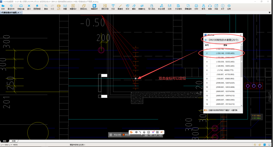273x147 pixels.
Task: Open the 账号 account icon
Action: [203, 7]
